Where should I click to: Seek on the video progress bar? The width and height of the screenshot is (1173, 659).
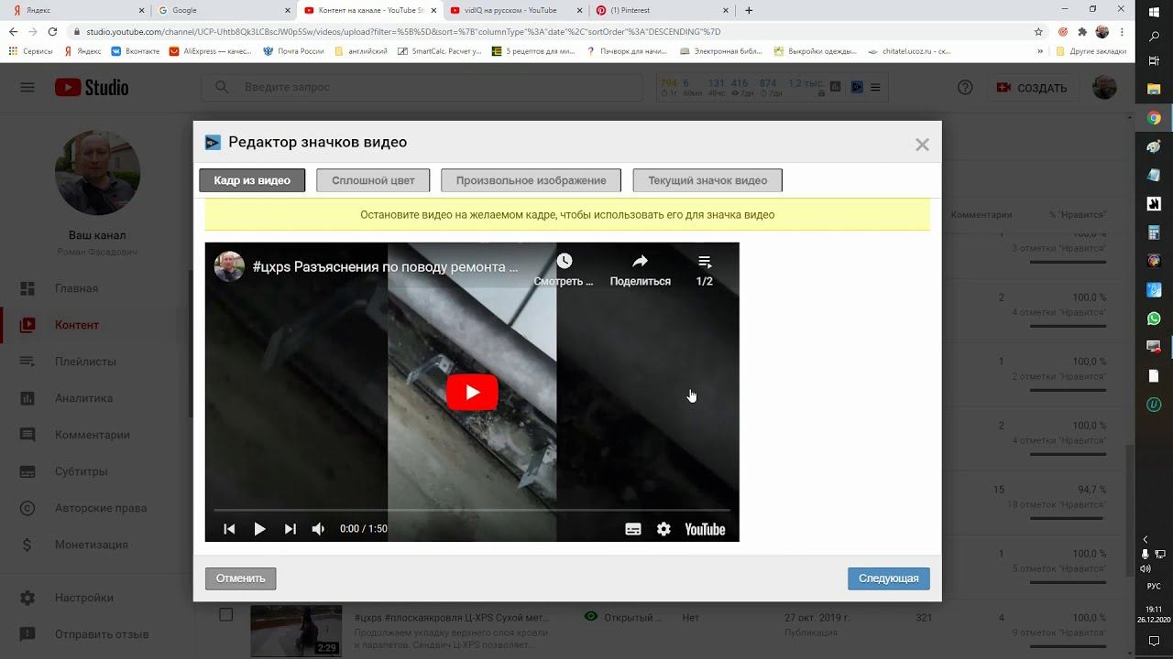coord(472,509)
